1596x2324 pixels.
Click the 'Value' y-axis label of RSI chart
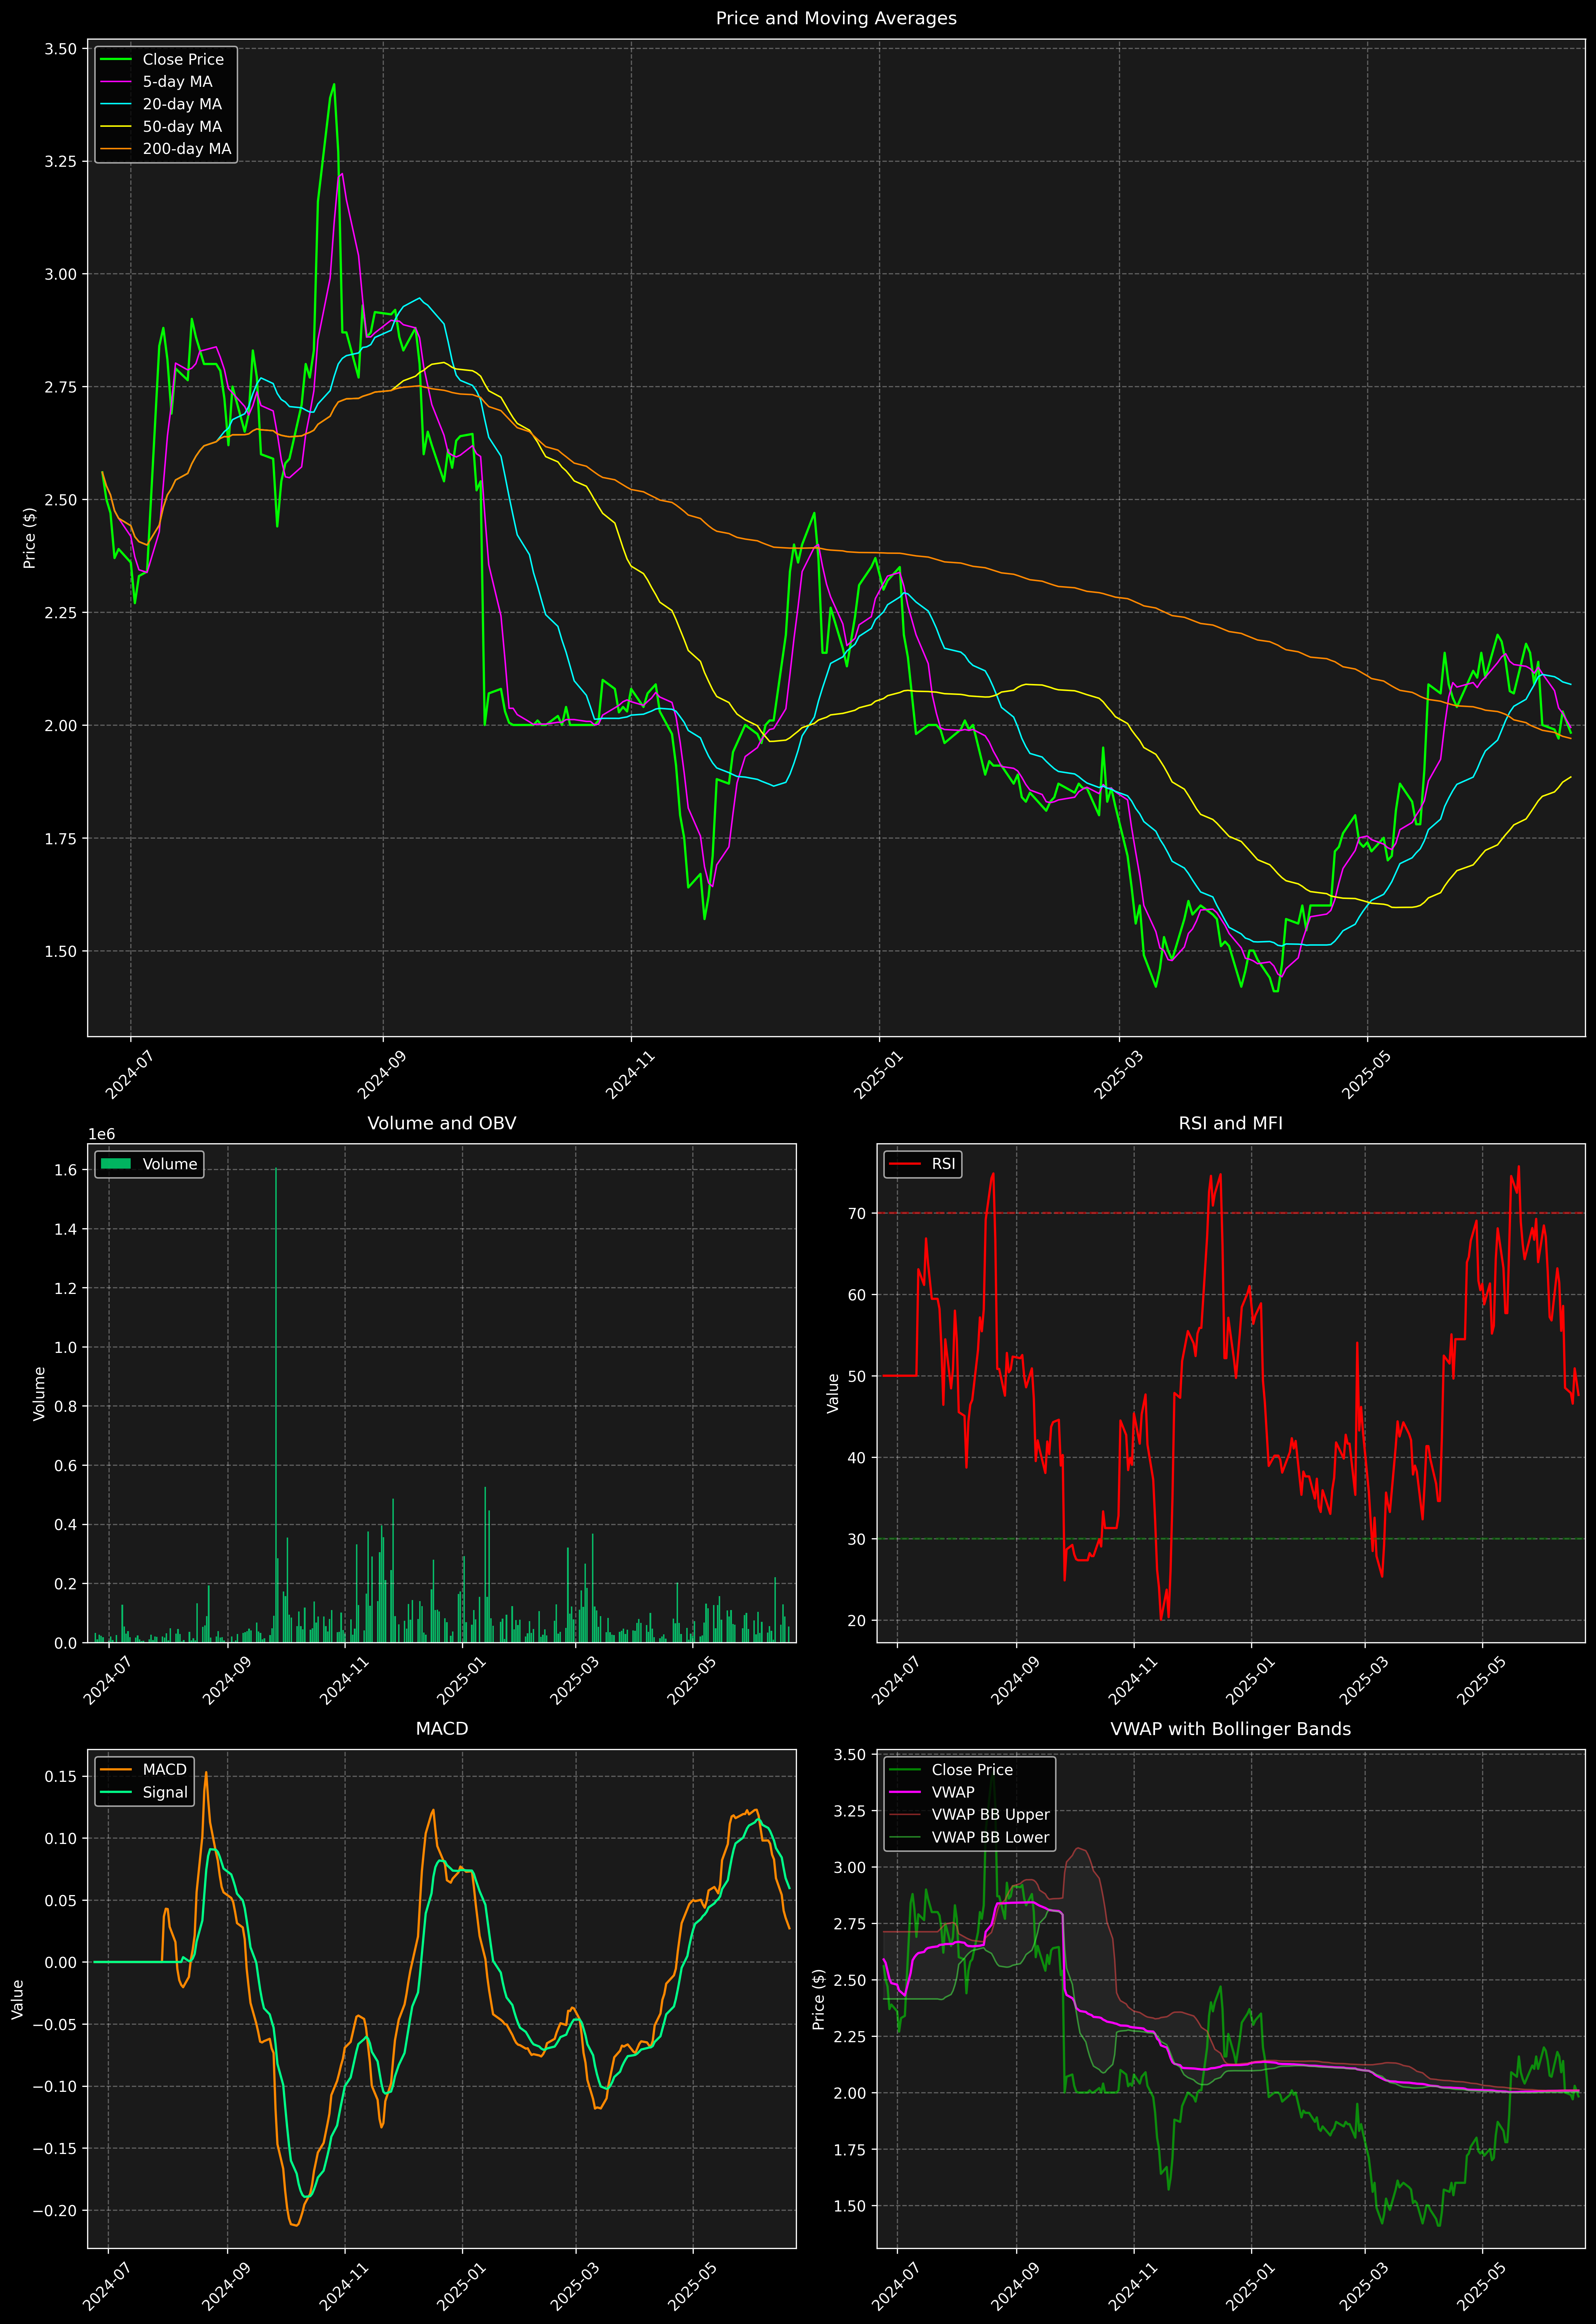pos(833,1393)
